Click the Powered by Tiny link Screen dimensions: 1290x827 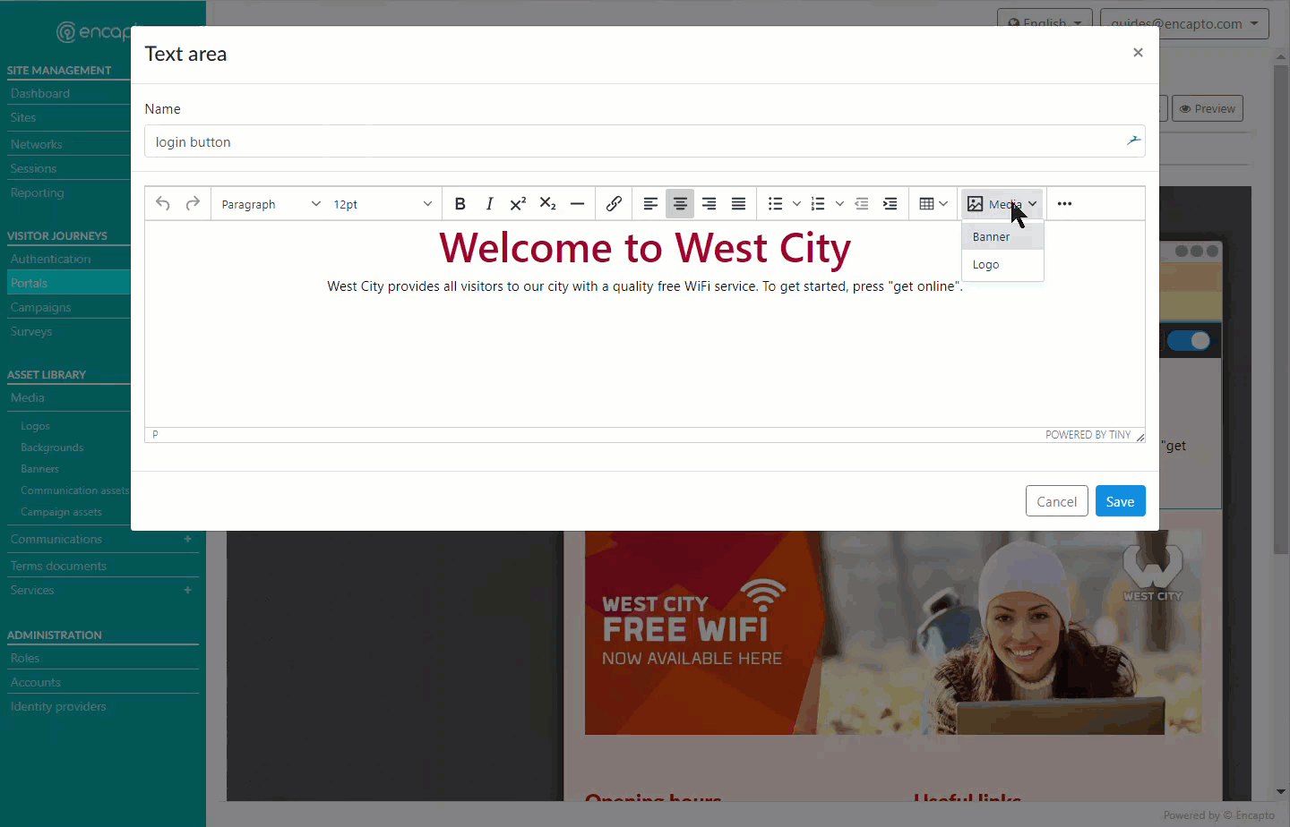point(1088,435)
